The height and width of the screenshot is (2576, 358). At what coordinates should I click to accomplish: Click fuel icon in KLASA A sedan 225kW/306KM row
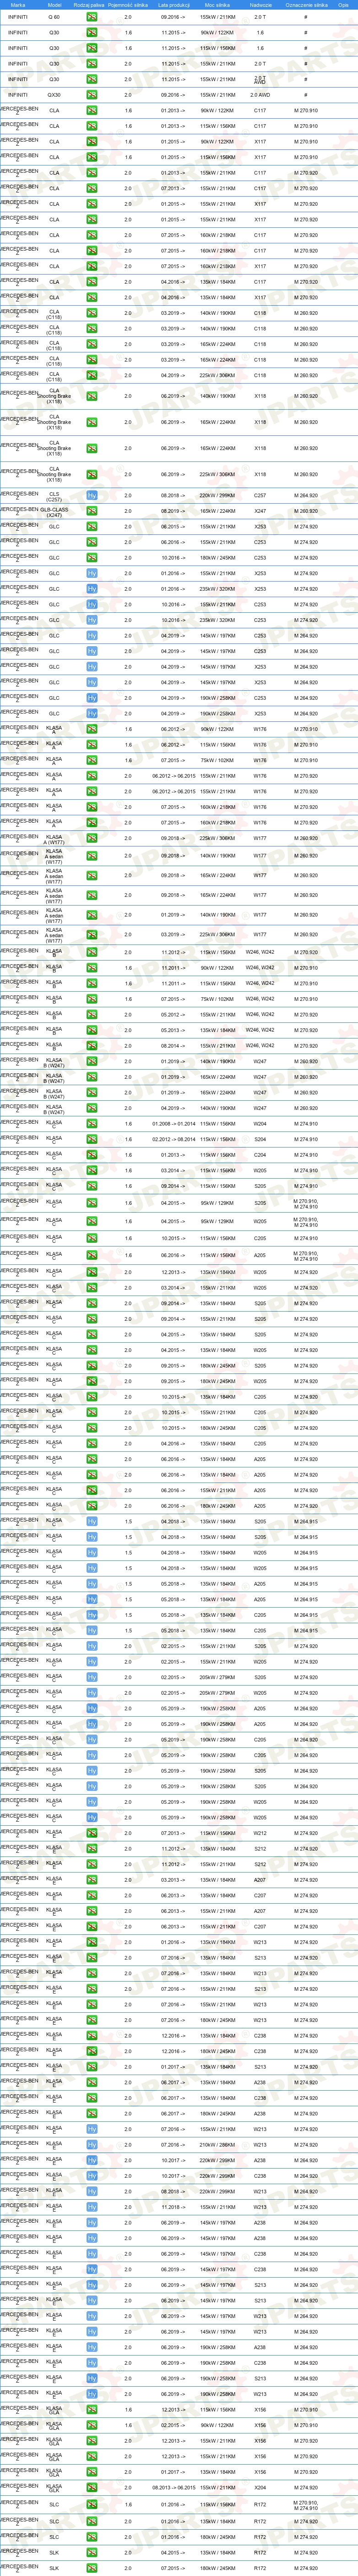click(92, 935)
